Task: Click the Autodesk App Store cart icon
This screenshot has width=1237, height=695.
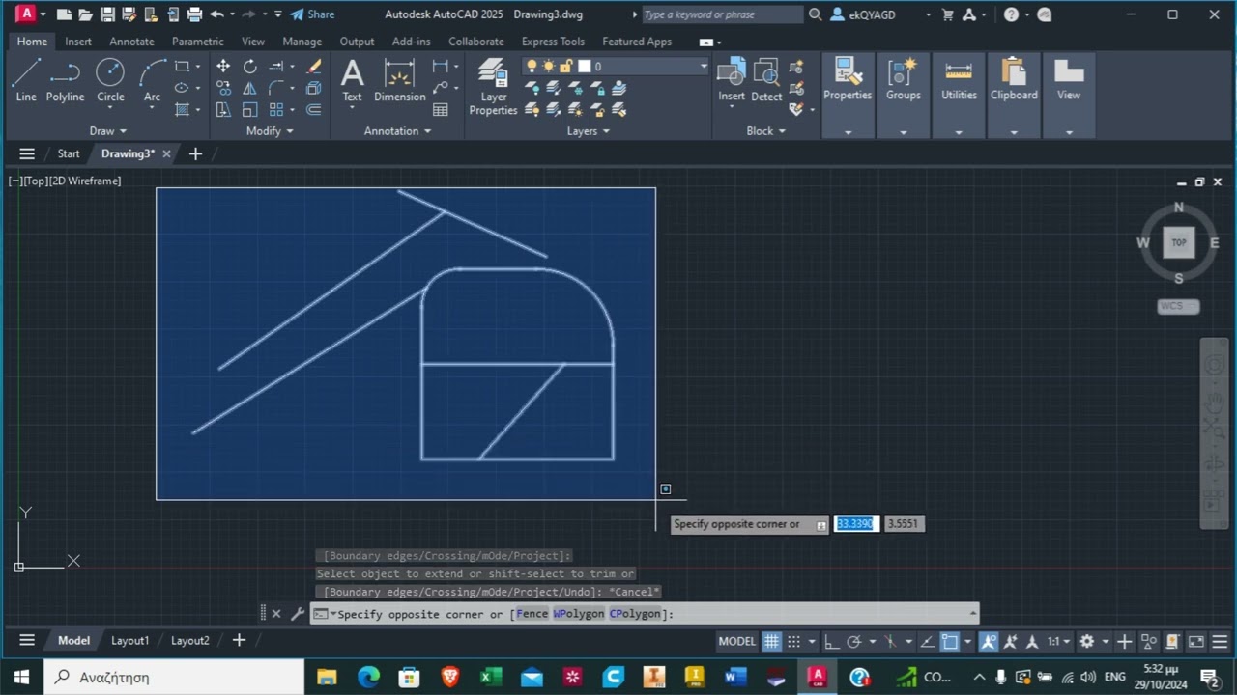Action: click(948, 14)
